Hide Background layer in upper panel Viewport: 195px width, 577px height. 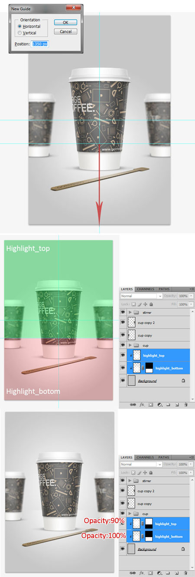click(123, 380)
